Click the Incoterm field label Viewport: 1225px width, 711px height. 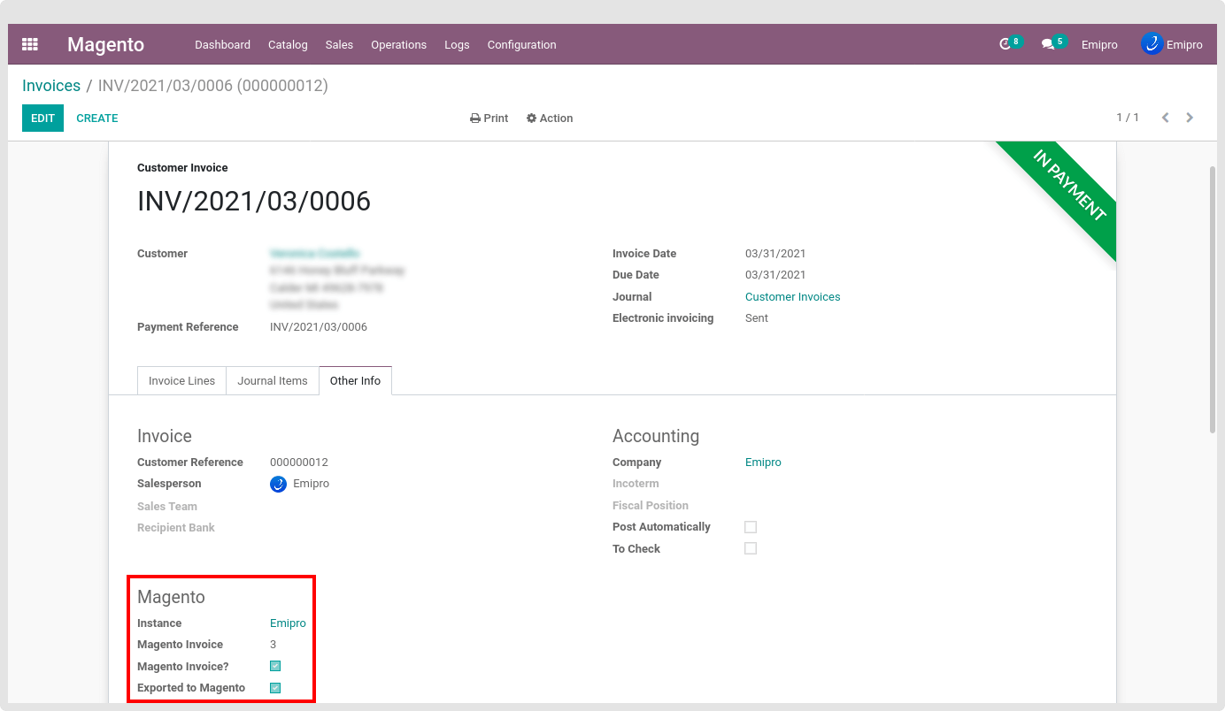tap(636, 484)
